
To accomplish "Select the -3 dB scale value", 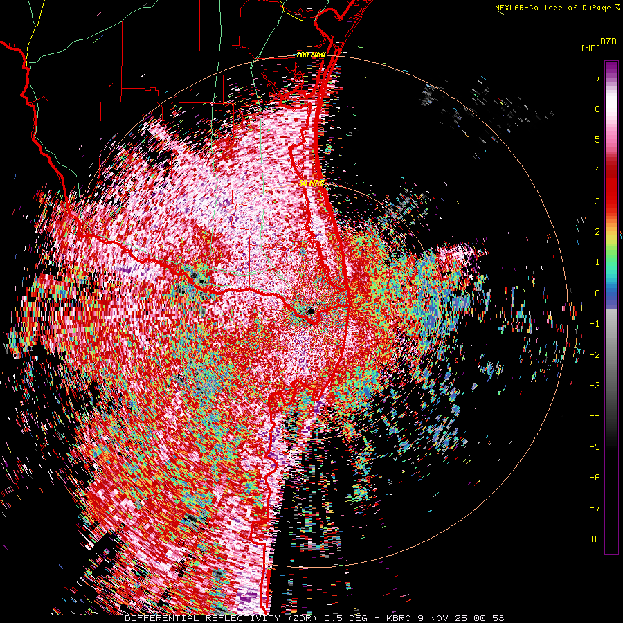I will pos(595,386).
